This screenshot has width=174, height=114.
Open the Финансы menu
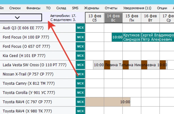[33, 8]
